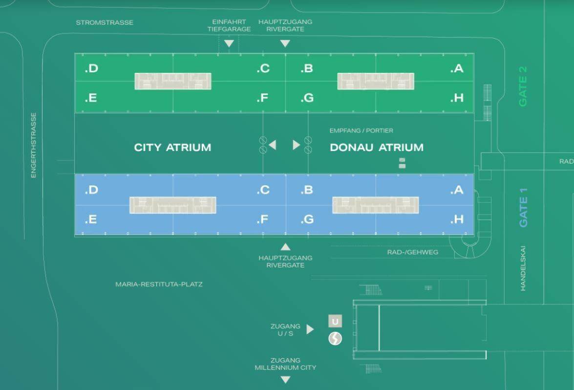Select unit .E in the green Gate 2 wing
574x390 pixels.
(x=91, y=98)
